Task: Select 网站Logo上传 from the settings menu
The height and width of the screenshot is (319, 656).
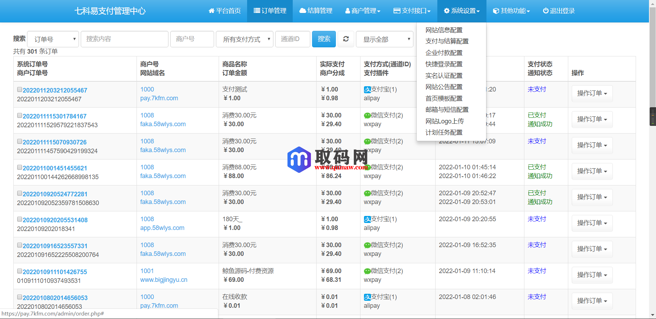Action: (x=444, y=121)
